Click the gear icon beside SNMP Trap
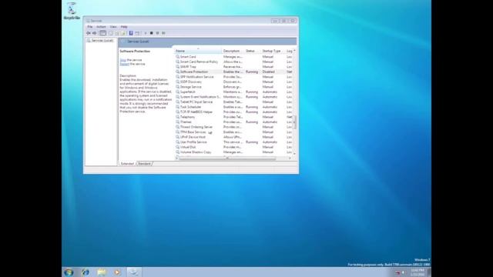 [178, 67]
